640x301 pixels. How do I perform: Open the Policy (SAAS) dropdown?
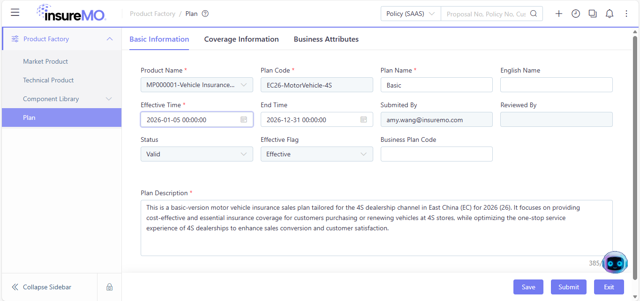click(411, 14)
